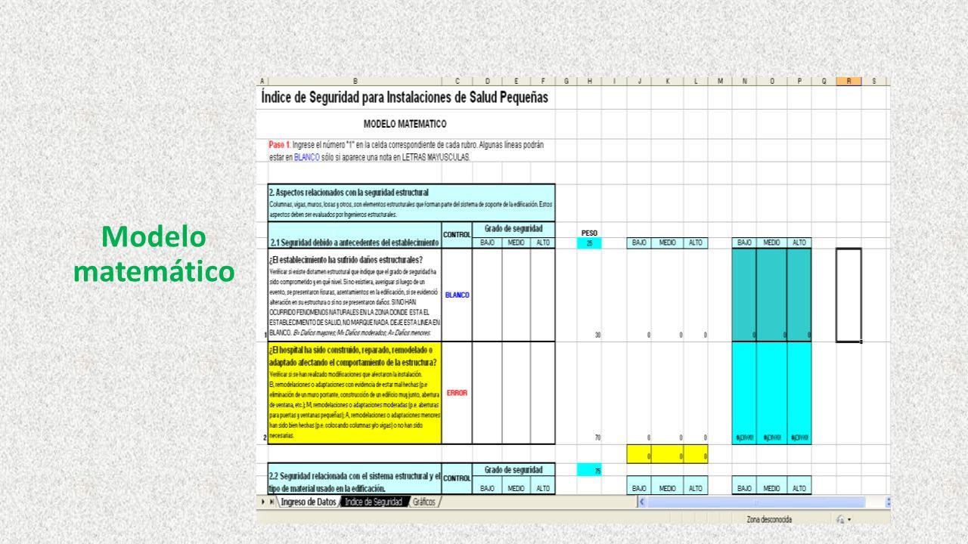Select the weight value 30 cell
The image size is (968, 544).
pyautogui.click(x=589, y=295)
